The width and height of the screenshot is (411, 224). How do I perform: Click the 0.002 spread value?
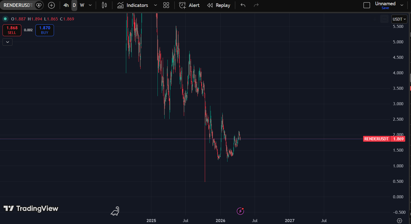tap(28, 30)
